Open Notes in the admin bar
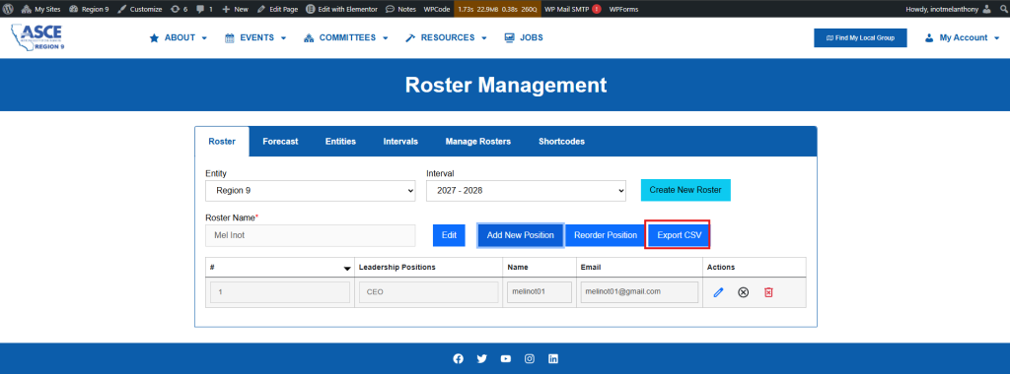 (x=400, y=9)
